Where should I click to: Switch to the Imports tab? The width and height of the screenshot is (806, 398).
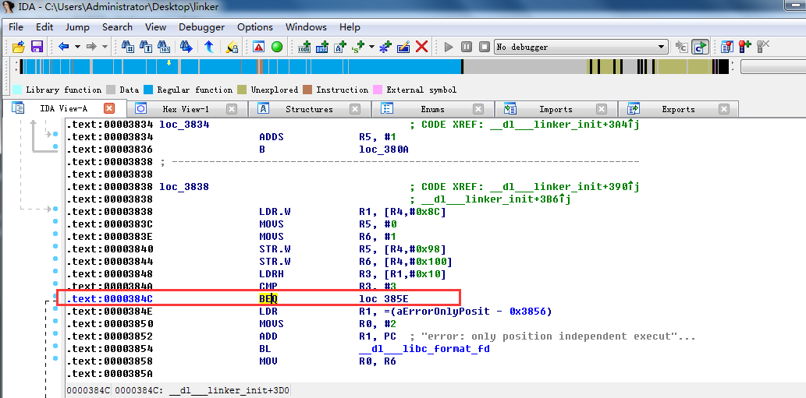(x=556, y=109)
